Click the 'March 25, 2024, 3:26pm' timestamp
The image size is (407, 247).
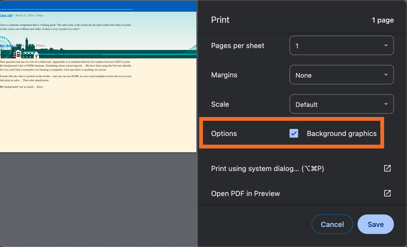(29, 15)
